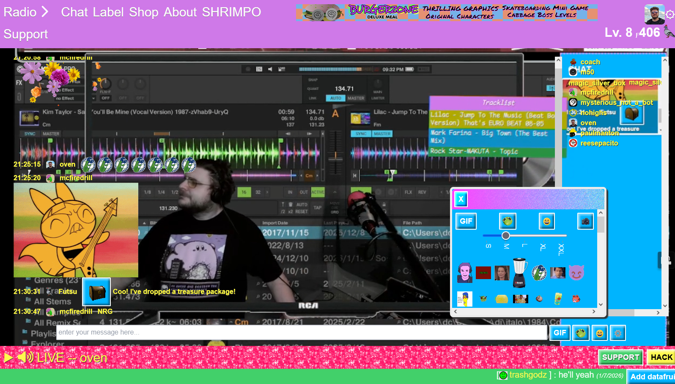Click the camera icon in emoji picker
Screen dimensions: 675x384
tap(585, 221)
